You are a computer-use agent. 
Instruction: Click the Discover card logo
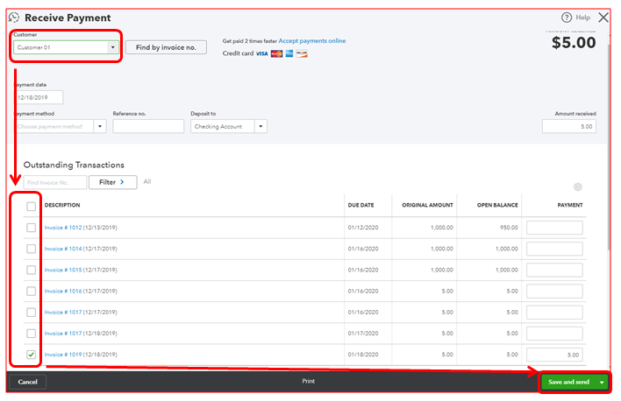tap(302, 53)
